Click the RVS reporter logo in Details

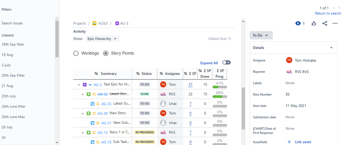click(289, 72)
